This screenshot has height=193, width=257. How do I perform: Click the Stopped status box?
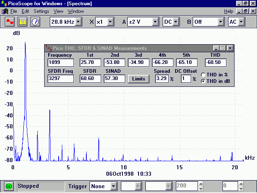click(41, 186)
